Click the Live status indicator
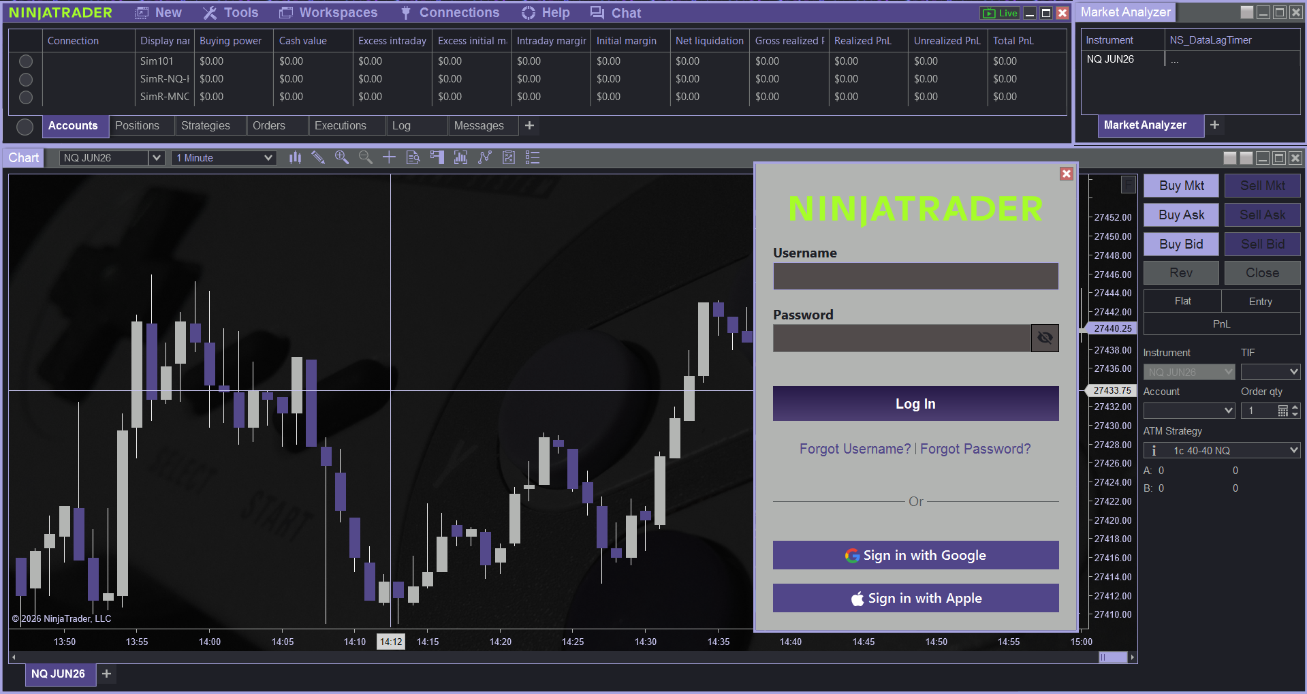The image size is (1307, 694). pyautogui.click(x=999, y=13)
